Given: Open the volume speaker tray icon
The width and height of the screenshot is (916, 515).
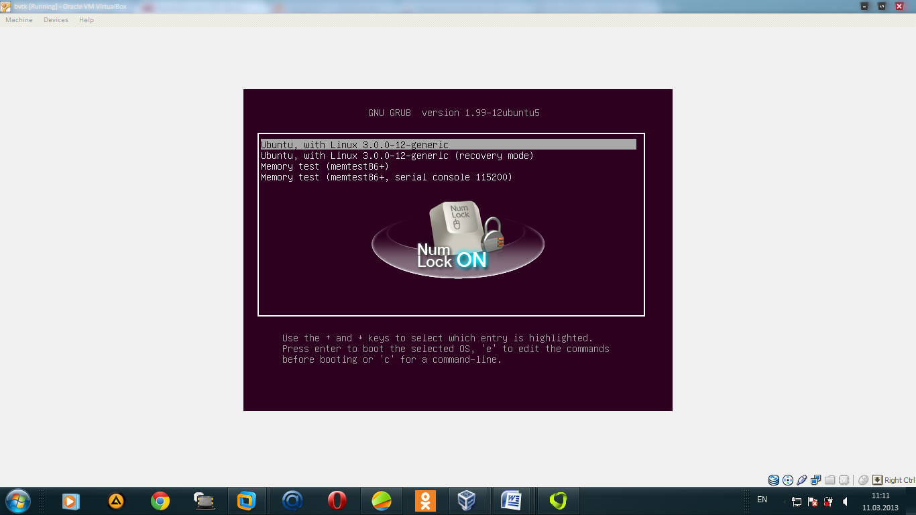Looking at the screenshot, I should 845,502.
